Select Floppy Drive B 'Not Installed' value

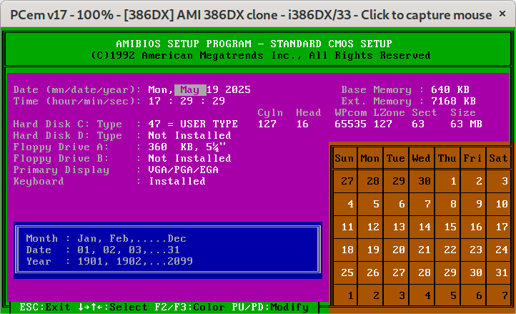190,159
